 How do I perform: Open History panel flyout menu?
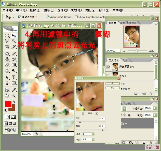tap(156, 60)
